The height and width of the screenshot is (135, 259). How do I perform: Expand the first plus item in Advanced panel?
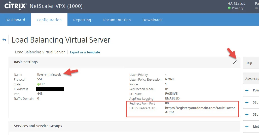(x=247, y=90)
